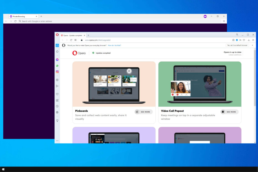Click the 'Update complete!' status text

103,53
